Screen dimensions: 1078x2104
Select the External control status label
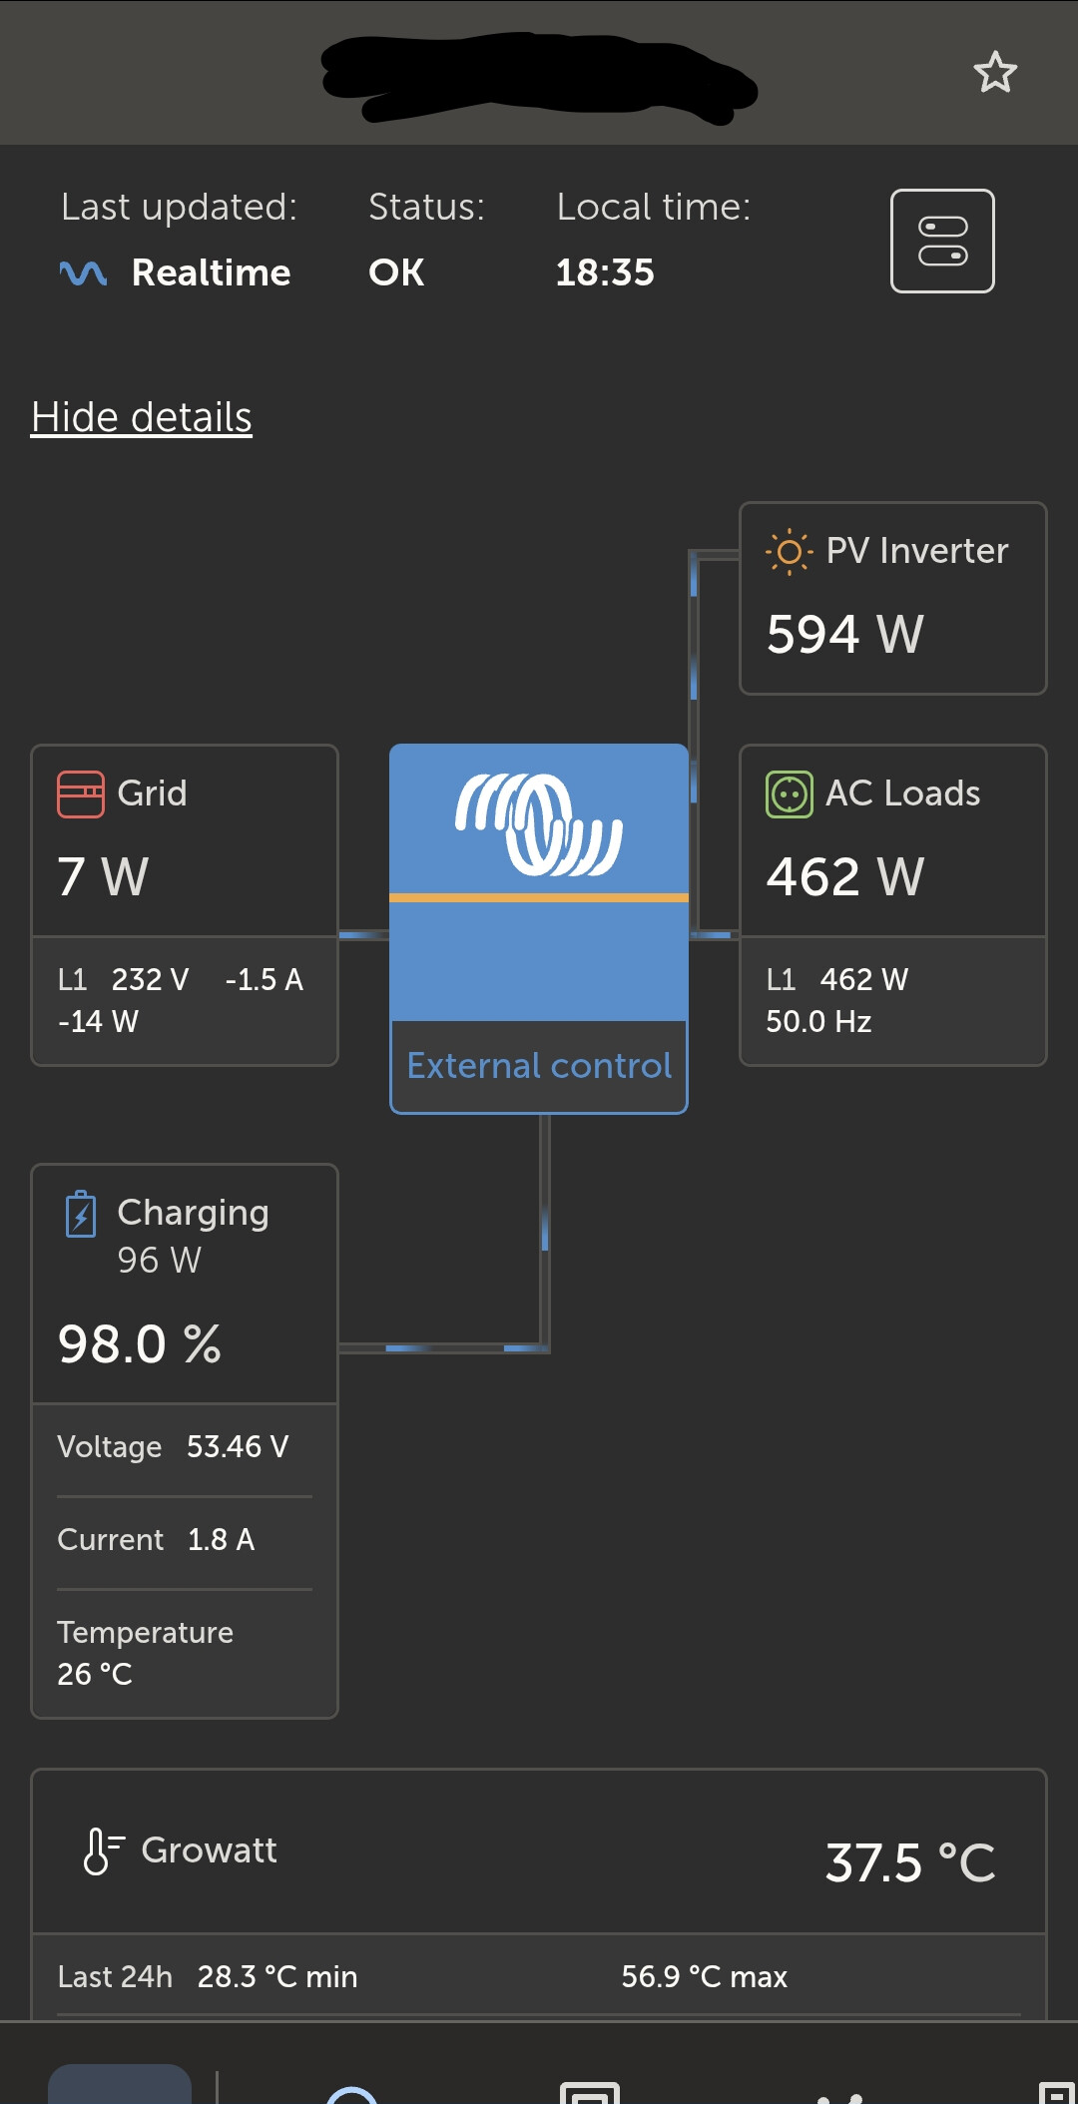coord(539,1066)
